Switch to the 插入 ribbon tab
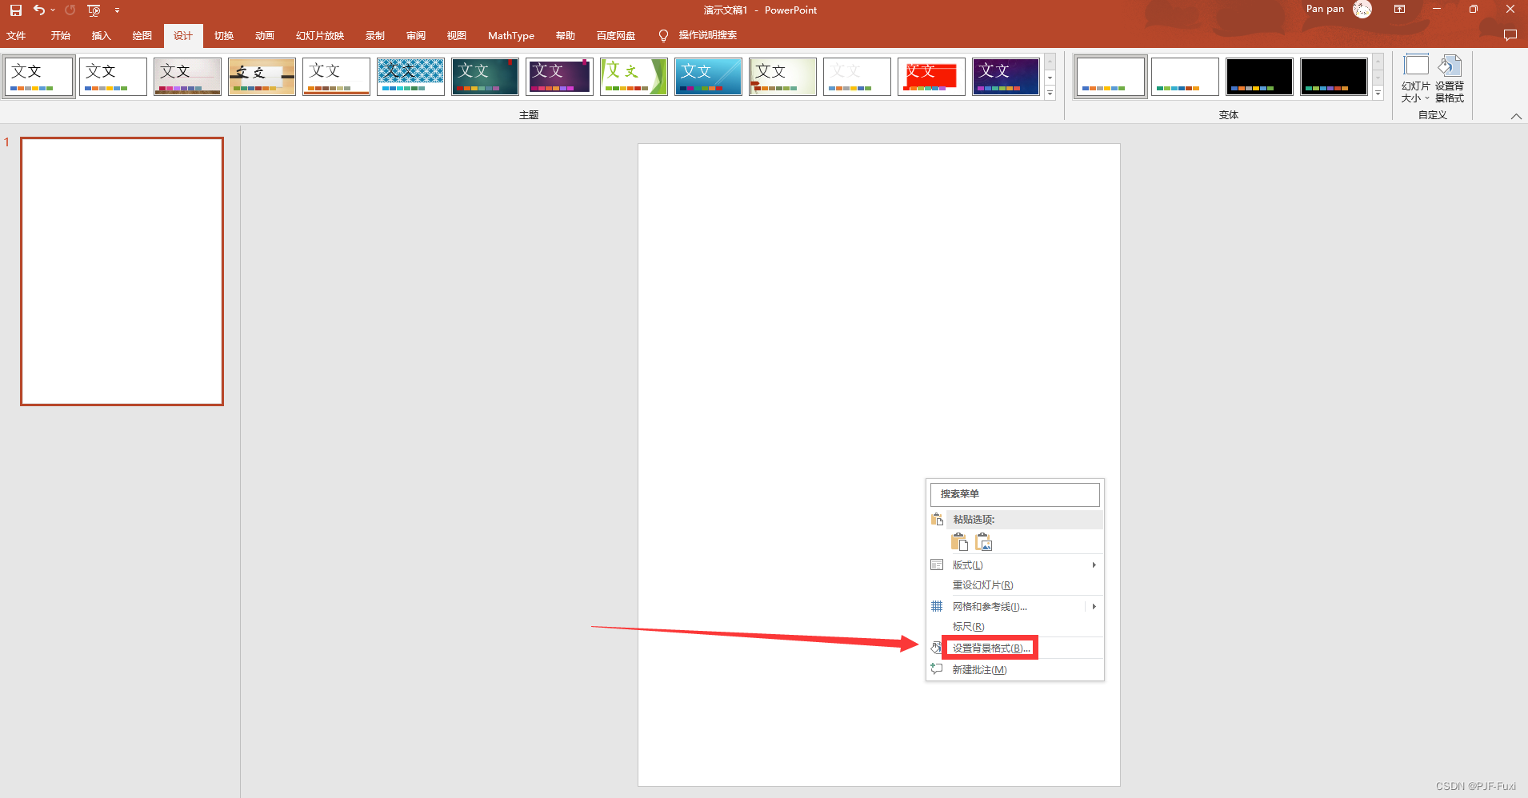Image resolution: width=1528 pixels, height=798 pixels. (x=102, y=36)
